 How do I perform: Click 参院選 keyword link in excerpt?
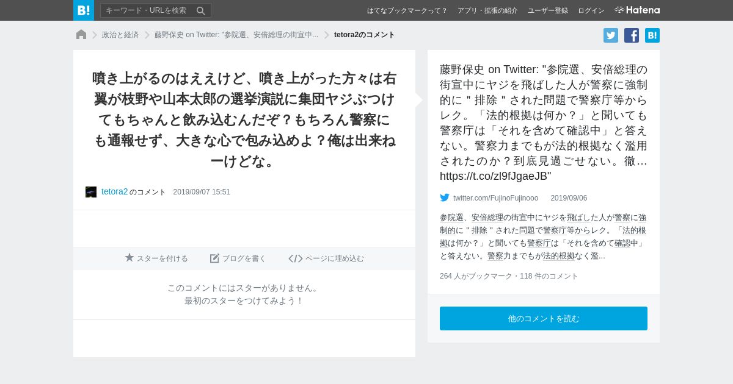tap(451, 218)
